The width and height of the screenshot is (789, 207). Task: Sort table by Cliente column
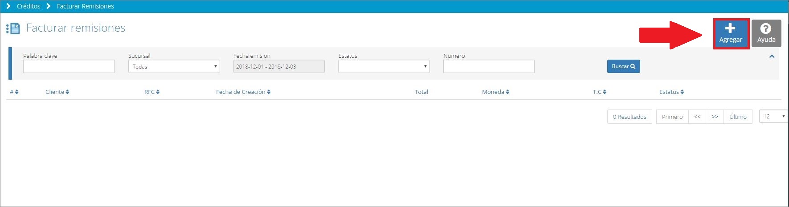point(57,92)
